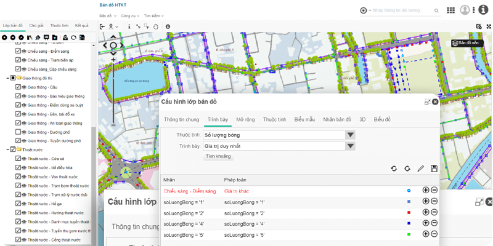The height and width of the screenshot is (246, 493).
Task: Click the fullscreen map icon
Action: [x=479, y=26]
